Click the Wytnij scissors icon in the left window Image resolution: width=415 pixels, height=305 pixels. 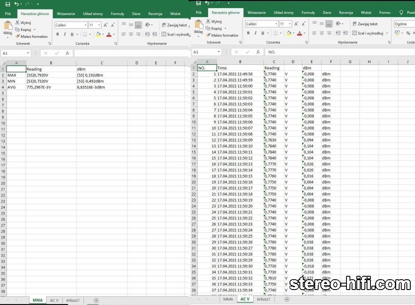(17, 22)
